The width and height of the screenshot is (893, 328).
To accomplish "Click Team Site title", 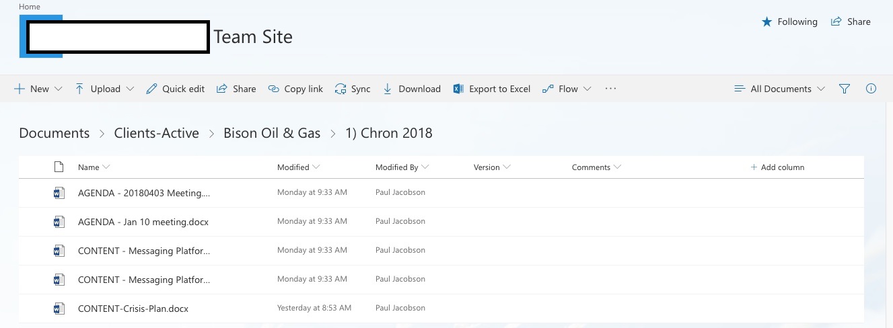I will point(253,36).
